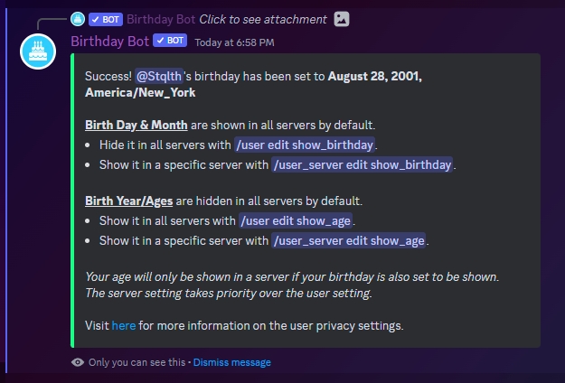The image size is (565, 383).
Task: Click the 'Birth Day & Month' heading
Action: pos(137,125)
